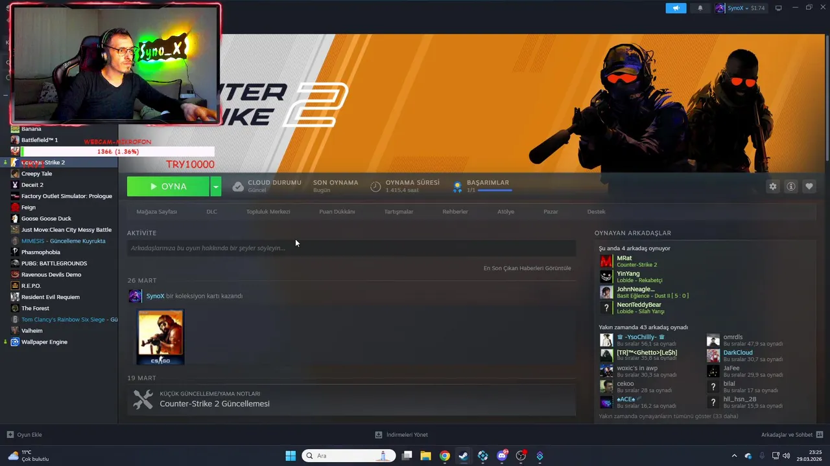Open the Tartışmalar tab
The width and height of the screenshot is (830, 466).
coord(398,212)
